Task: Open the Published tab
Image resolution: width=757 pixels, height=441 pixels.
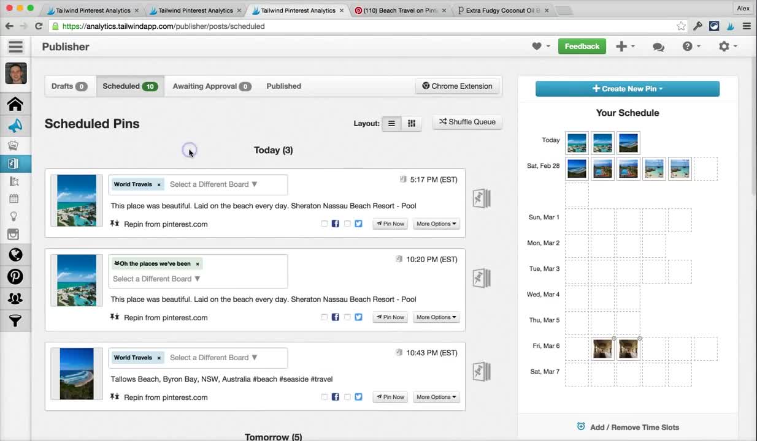Action: (x=283, y=86)
